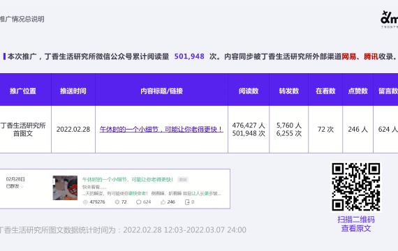Click the views eye icon beside 479276
Image resolution: width=398 pixels, height=251 pixels.
[85, 202]
